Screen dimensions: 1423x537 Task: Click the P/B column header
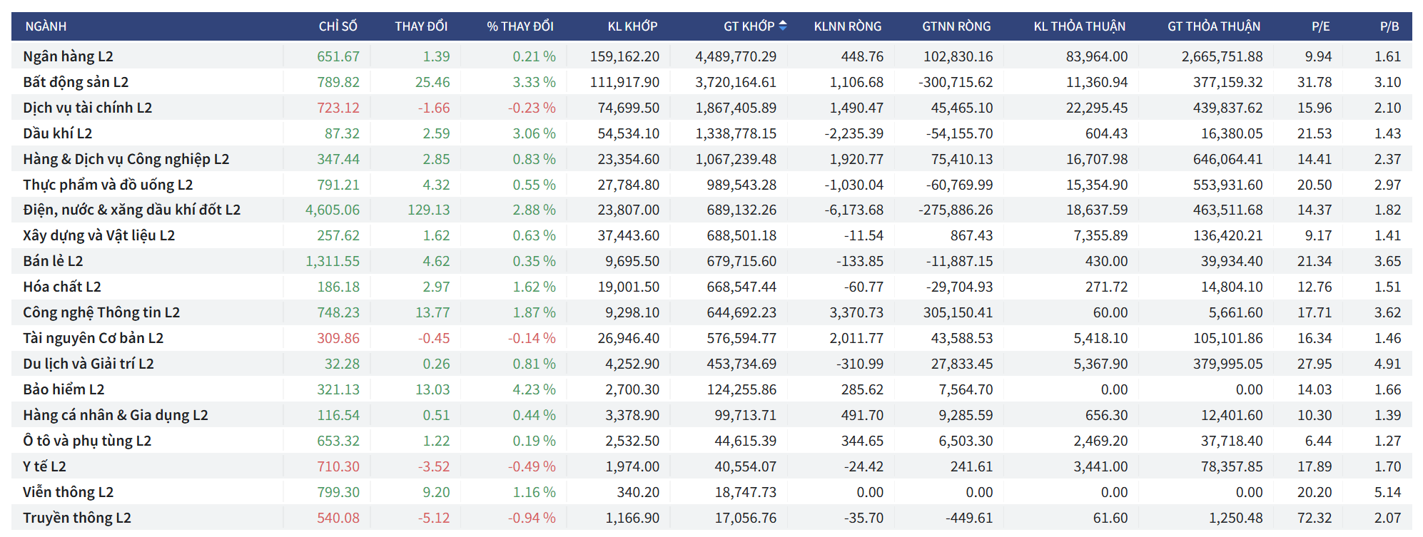point(1389,26)
